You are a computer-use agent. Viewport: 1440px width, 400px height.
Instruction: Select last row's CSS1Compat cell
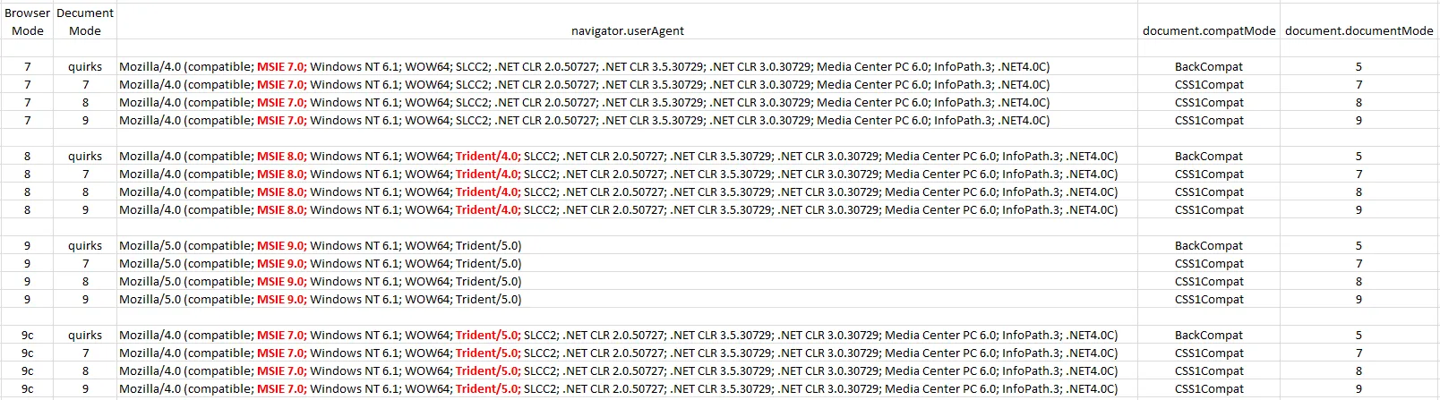pyautogui.click(x=1209, y=388)
